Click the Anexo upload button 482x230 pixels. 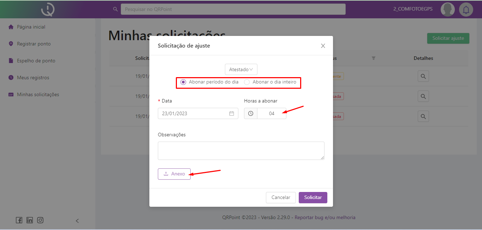174,174
